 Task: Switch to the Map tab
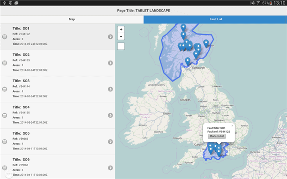point(72,19)
